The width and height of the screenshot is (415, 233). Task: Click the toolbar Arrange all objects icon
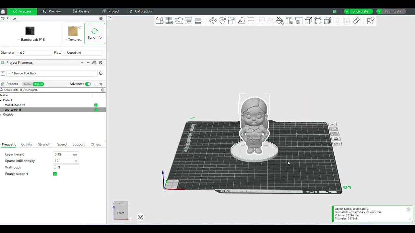point(188,21)
